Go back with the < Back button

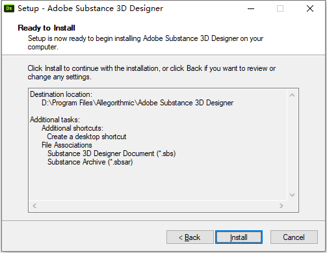click(x=190, y=237)
